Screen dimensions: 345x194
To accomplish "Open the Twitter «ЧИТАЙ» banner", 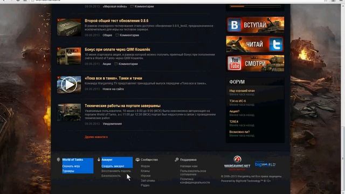I will click(255, 44).
